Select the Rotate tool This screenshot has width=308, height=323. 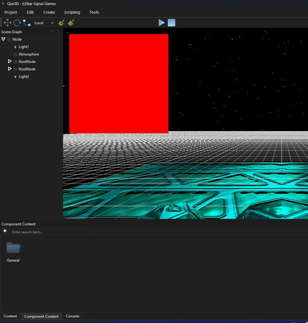(17, 23)
